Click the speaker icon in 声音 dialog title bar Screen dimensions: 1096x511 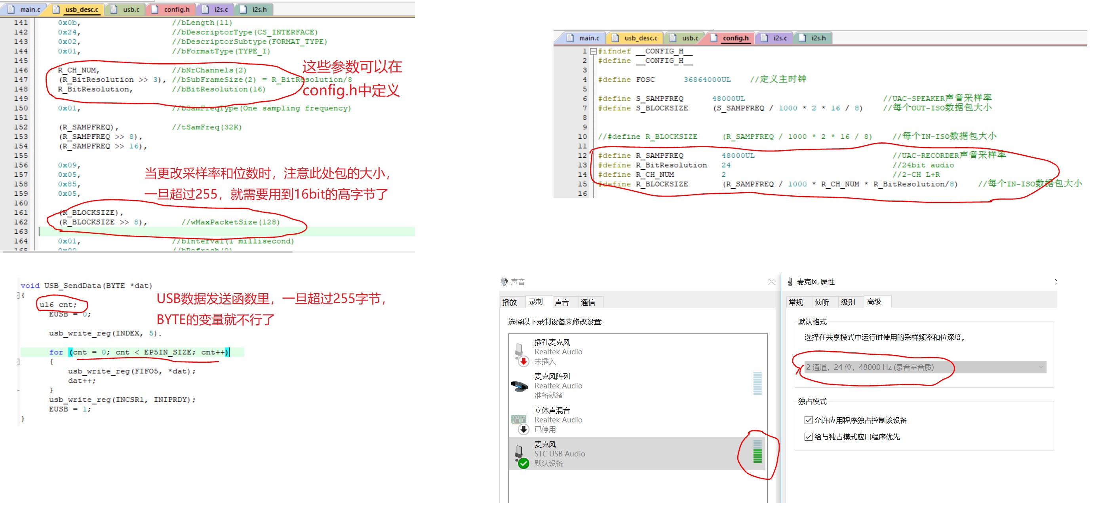[x=504, y=282]
